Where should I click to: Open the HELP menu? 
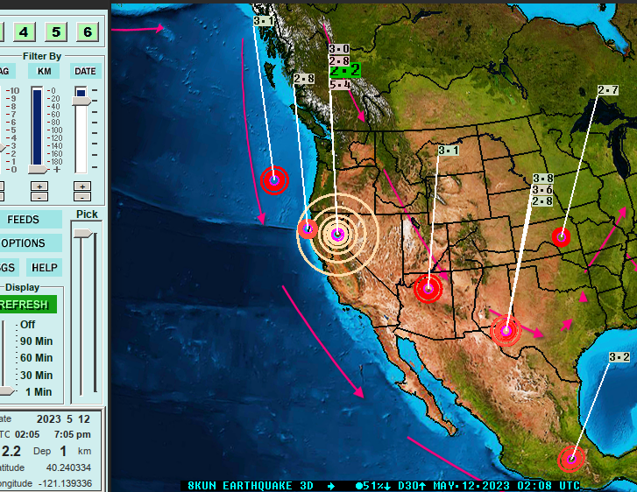tap(45, 268)
